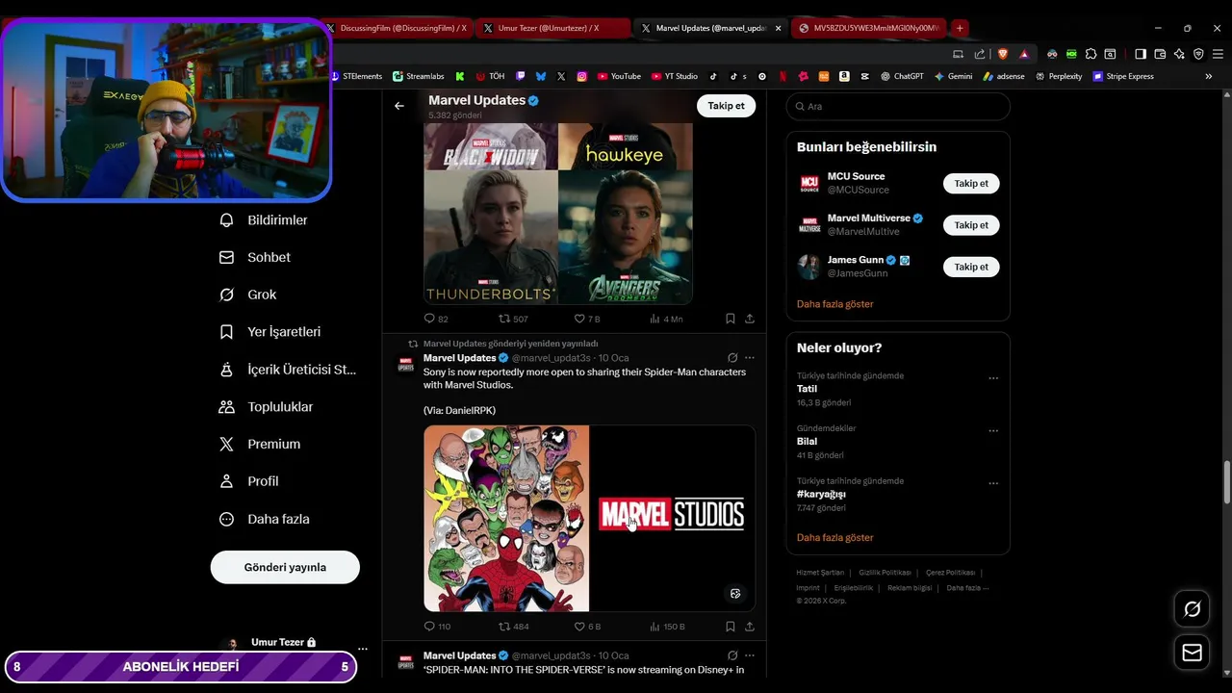The height and width of the screenshot is (693, 1232).
Task: Open Grok action on Into the Spider-Verse post
Action: click(732, 655)
